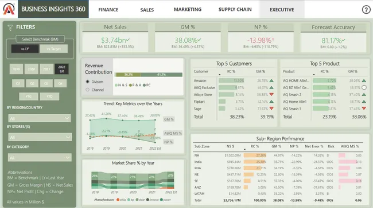Screen dimensions: 373x208
Task: Click the AtliQ MS % trend legend button
Action: pyautogui.click(x=173, y=133)
